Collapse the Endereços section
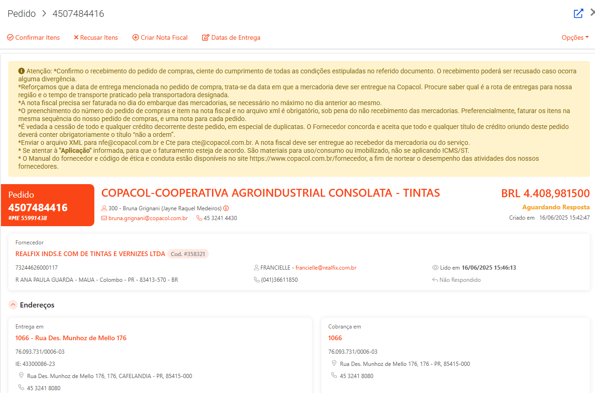This screenshot has width=595, height=393. [13, 305]
